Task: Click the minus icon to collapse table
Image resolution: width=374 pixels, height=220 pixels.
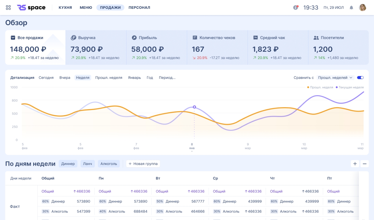Action: (x=364, y=164)
